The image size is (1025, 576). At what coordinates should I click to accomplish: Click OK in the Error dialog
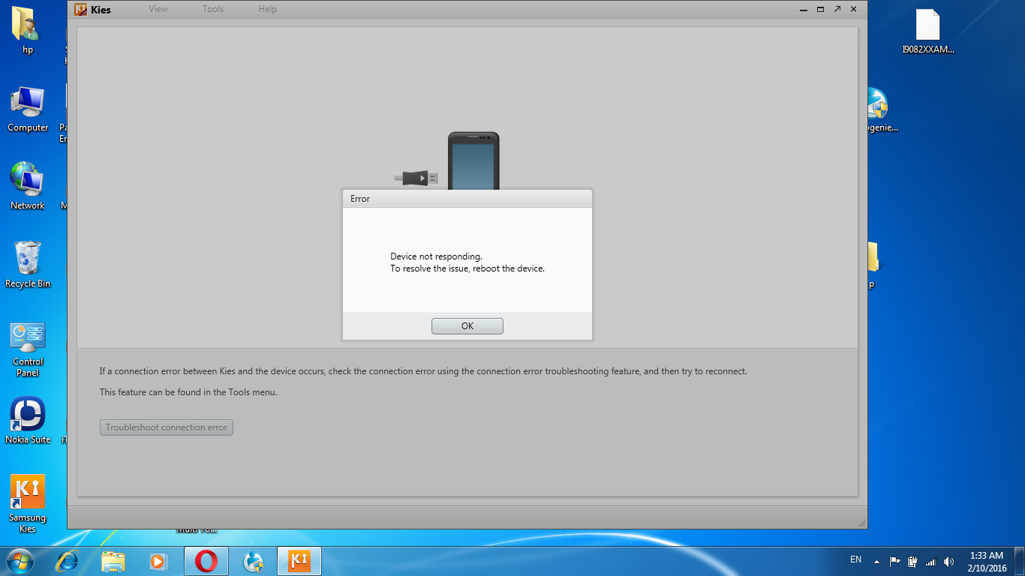(467, 326)
